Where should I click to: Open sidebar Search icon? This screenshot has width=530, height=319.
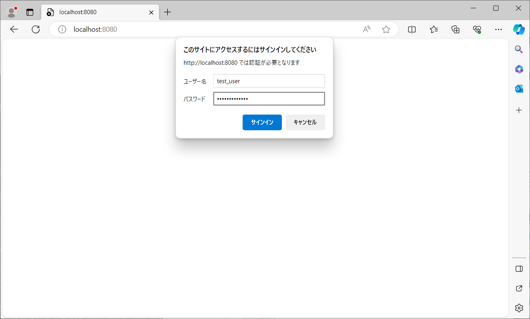tap(519, 49)
